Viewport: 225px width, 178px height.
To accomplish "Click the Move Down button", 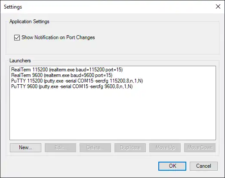I will tap(200, 147).
